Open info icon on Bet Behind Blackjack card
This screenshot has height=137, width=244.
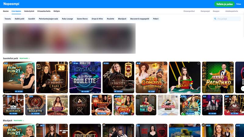[22, 97]
